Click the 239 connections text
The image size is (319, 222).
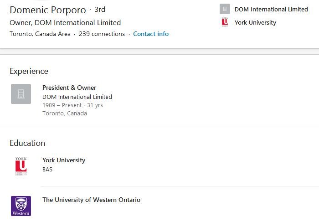(x=102, y=34)
